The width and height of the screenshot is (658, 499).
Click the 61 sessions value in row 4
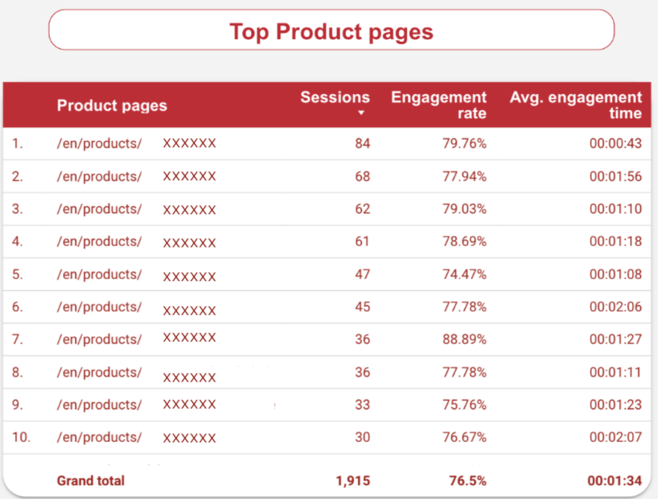362,241
